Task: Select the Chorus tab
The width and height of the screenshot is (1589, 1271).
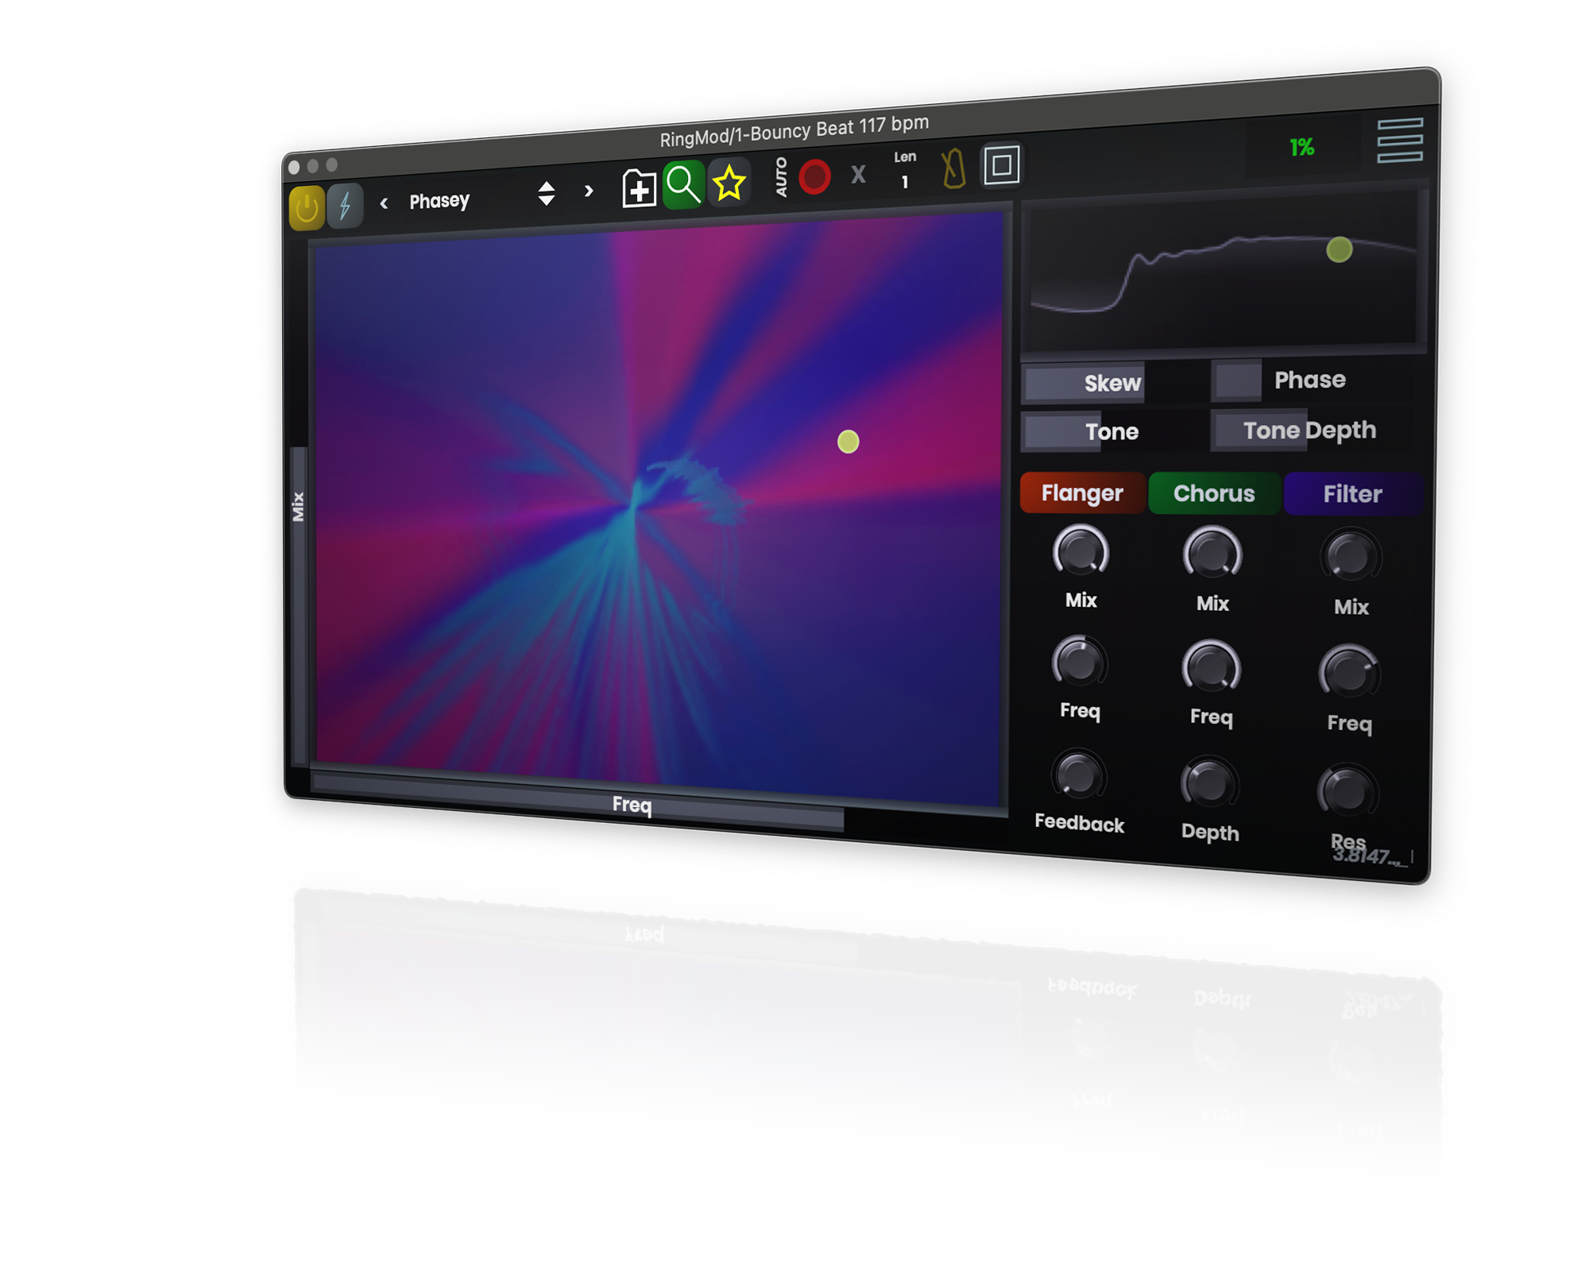Action: point(1213,493)
